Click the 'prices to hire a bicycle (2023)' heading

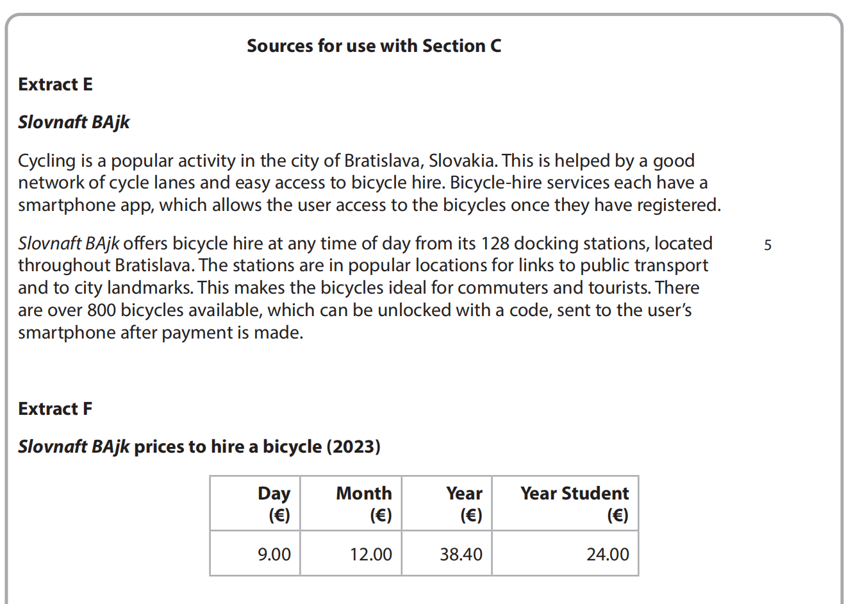[256, 446]
